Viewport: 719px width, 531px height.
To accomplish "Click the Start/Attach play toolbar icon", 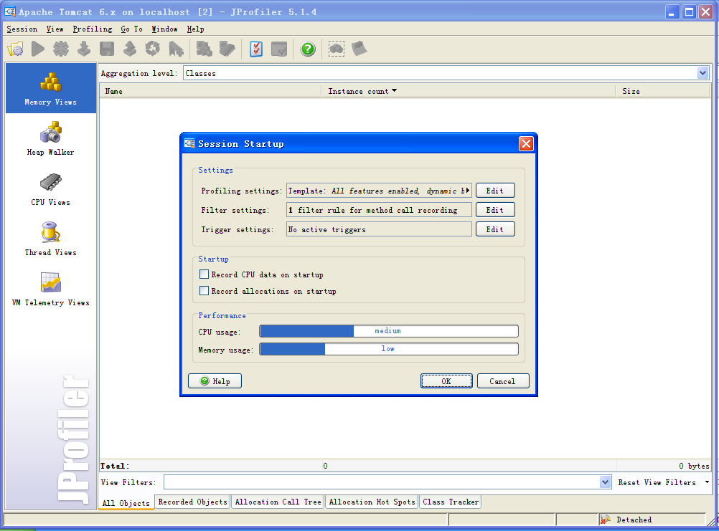I will click(x=38, y=49).
